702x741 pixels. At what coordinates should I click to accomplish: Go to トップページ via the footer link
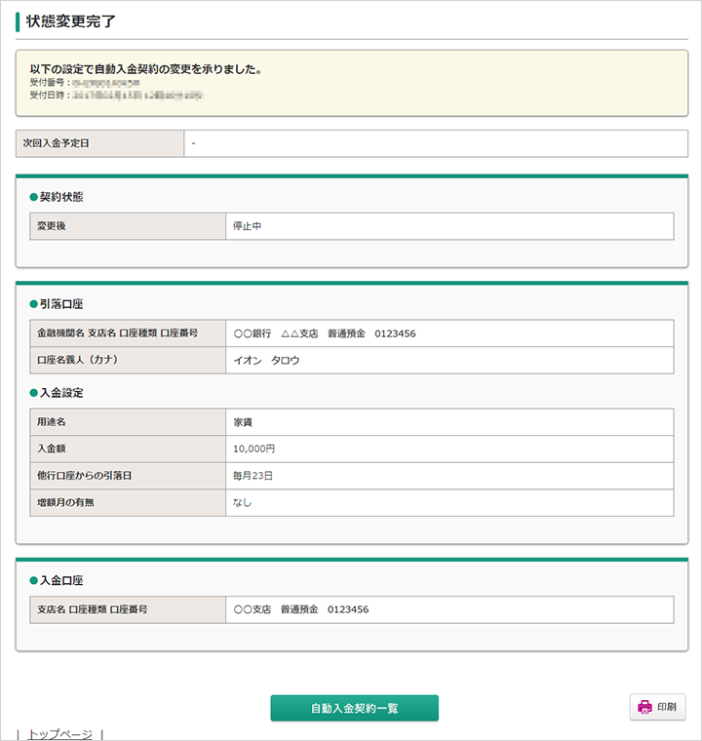(x=59, y=734)
